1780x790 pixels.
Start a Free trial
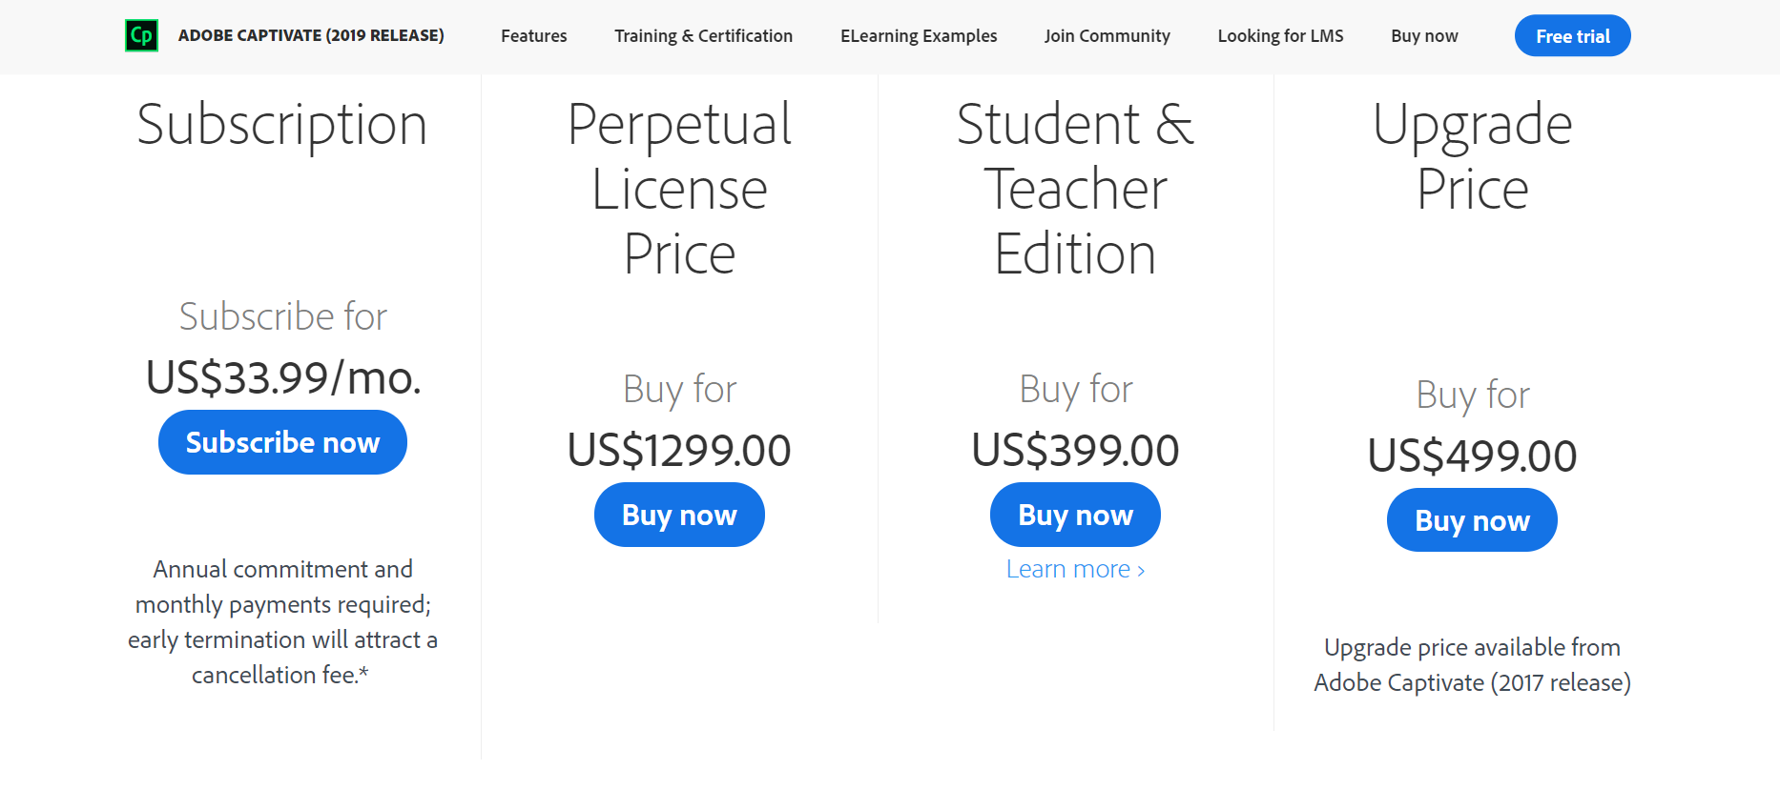pos(1572,35)
